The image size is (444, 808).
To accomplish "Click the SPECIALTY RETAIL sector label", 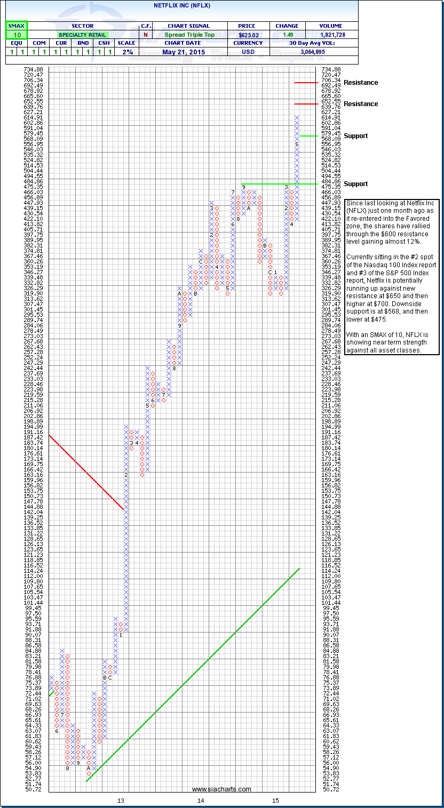I will tap(83, 35).
